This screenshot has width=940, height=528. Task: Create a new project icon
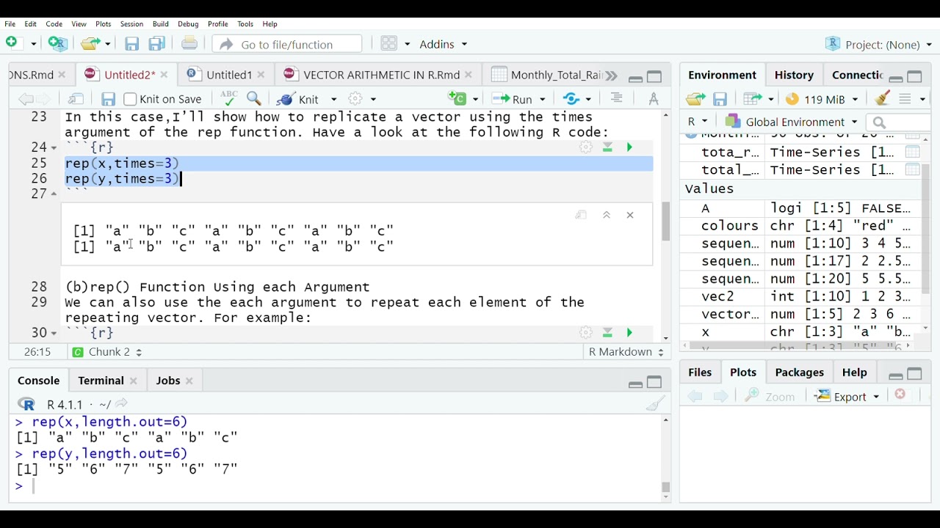[57, 44]
